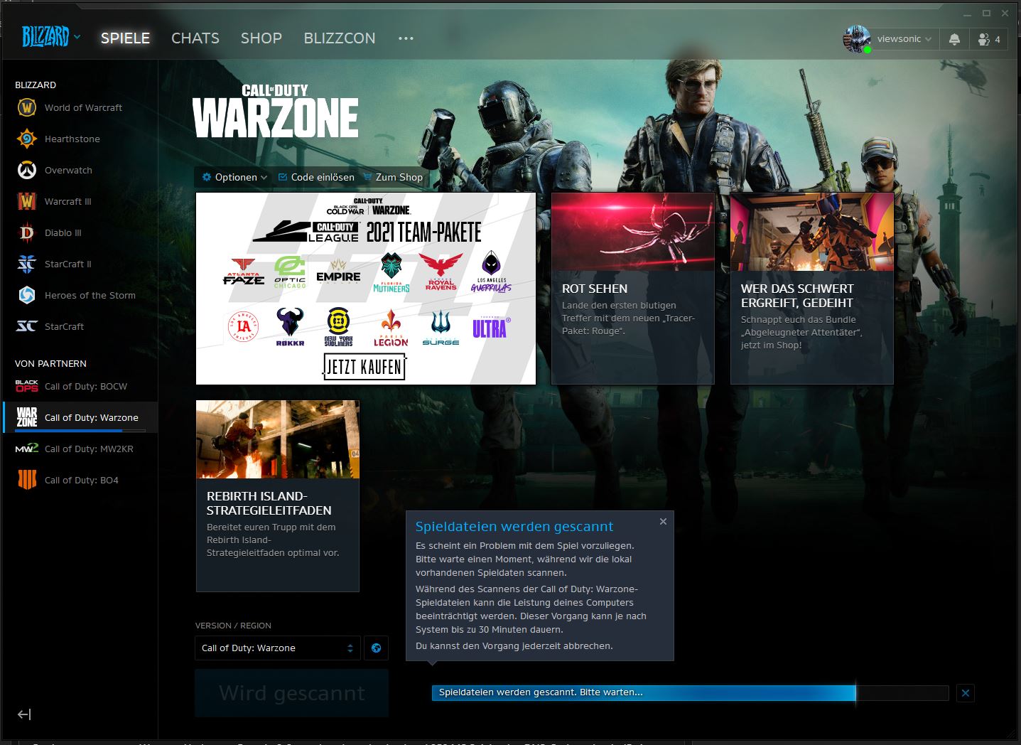The image size is (1021, 745).
Task: Open the Warcraft III icon
Action: point(27,201)
